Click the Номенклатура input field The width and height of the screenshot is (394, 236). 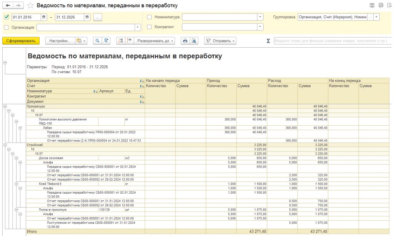(220, 17)
